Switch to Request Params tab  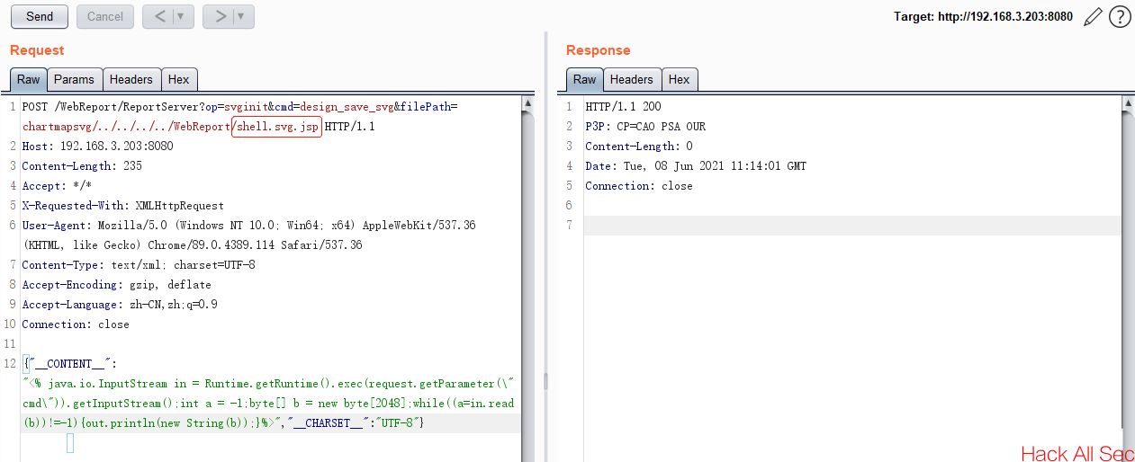[74, 79]
